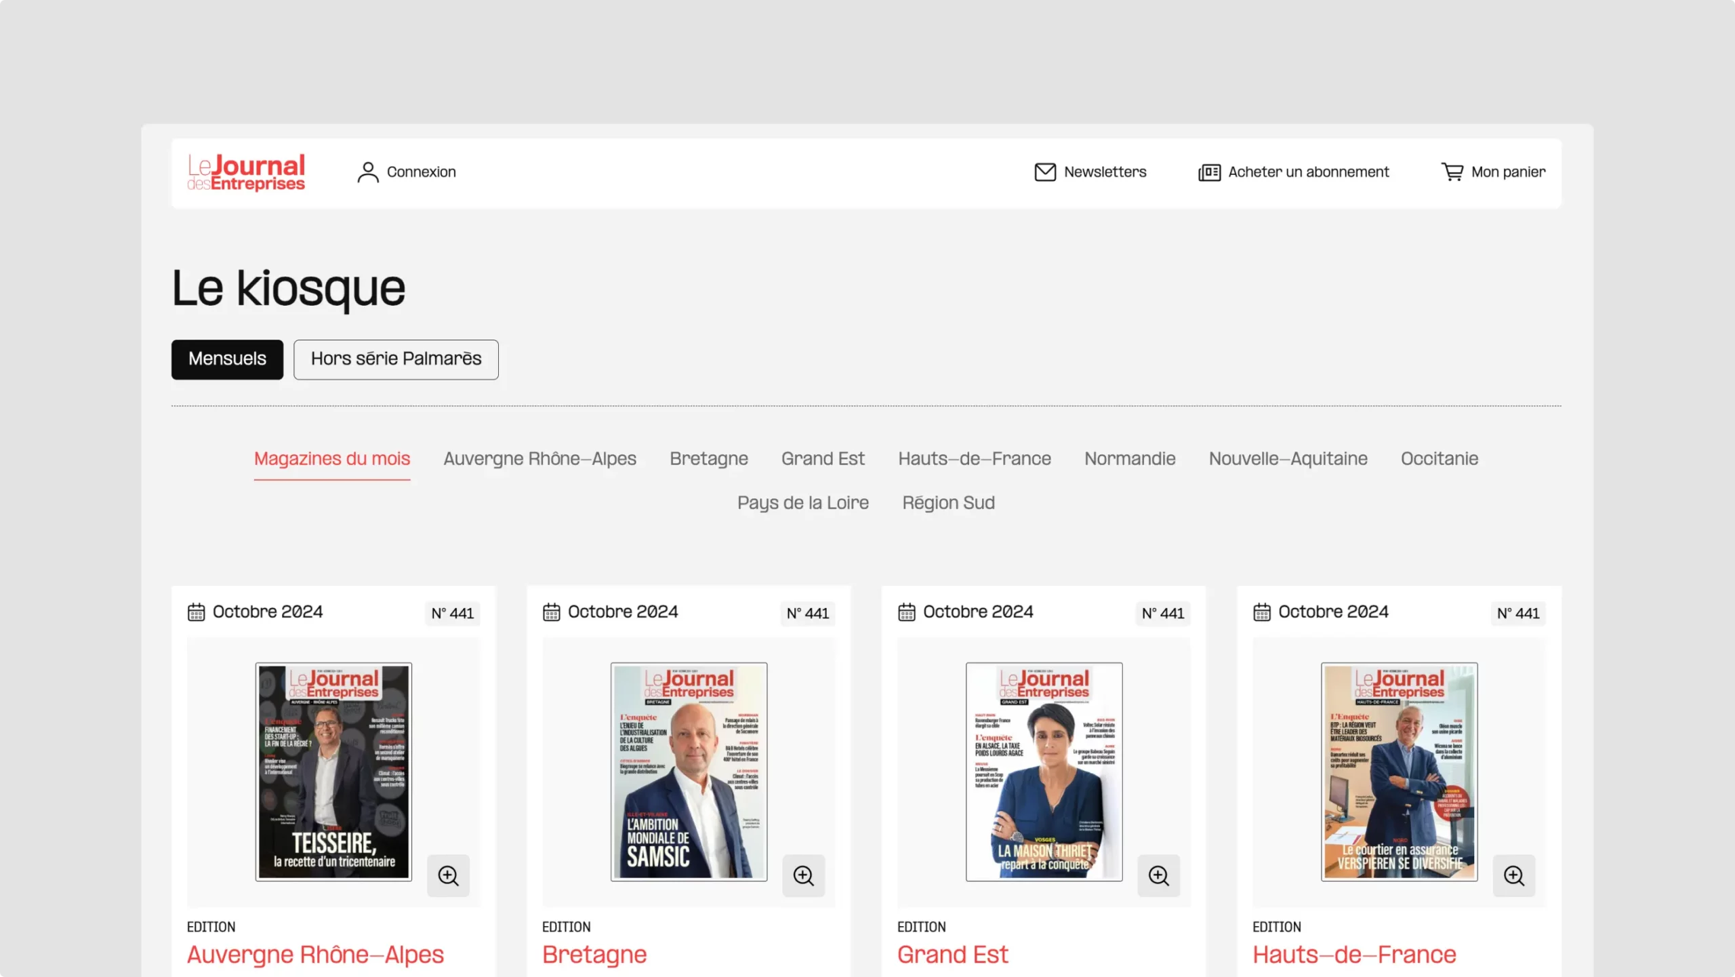The width and height of the screenshot is (1735, 977).
Task: Open Le Journal des Entreprises logo
Action: pos(246,172)
